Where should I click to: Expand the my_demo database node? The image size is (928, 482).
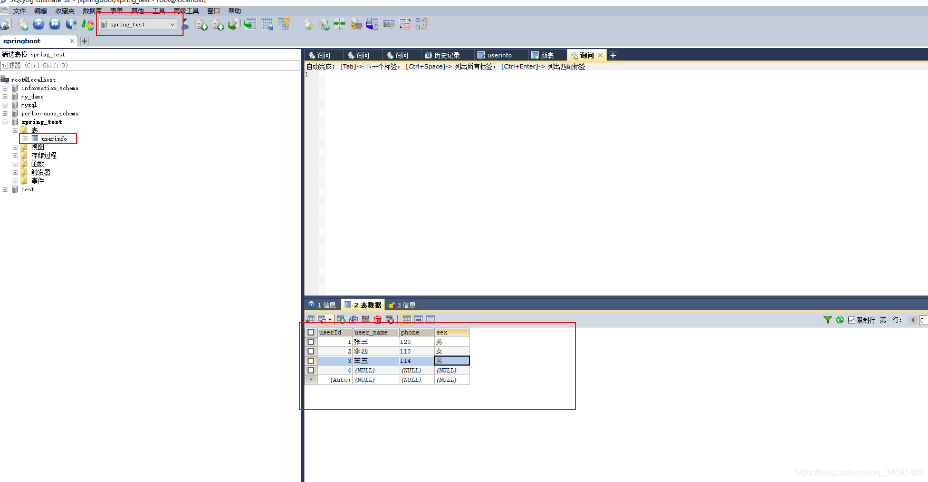(x=5, y=96)
